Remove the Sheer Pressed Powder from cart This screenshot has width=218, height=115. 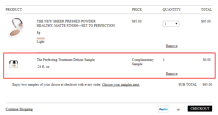172,46
